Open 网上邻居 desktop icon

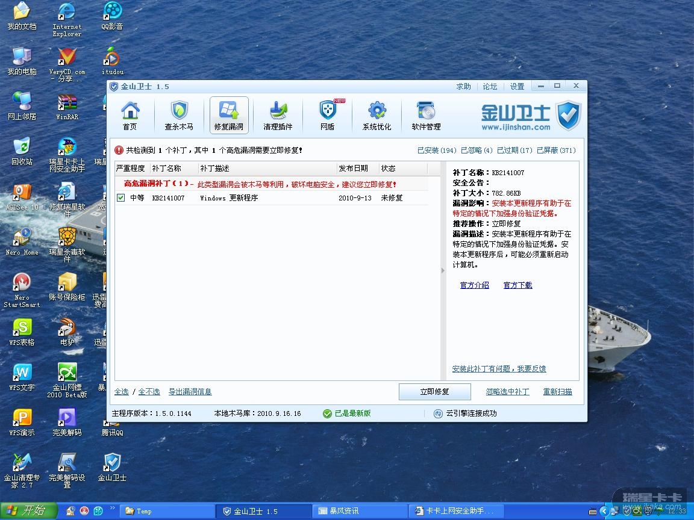(22, 106)
